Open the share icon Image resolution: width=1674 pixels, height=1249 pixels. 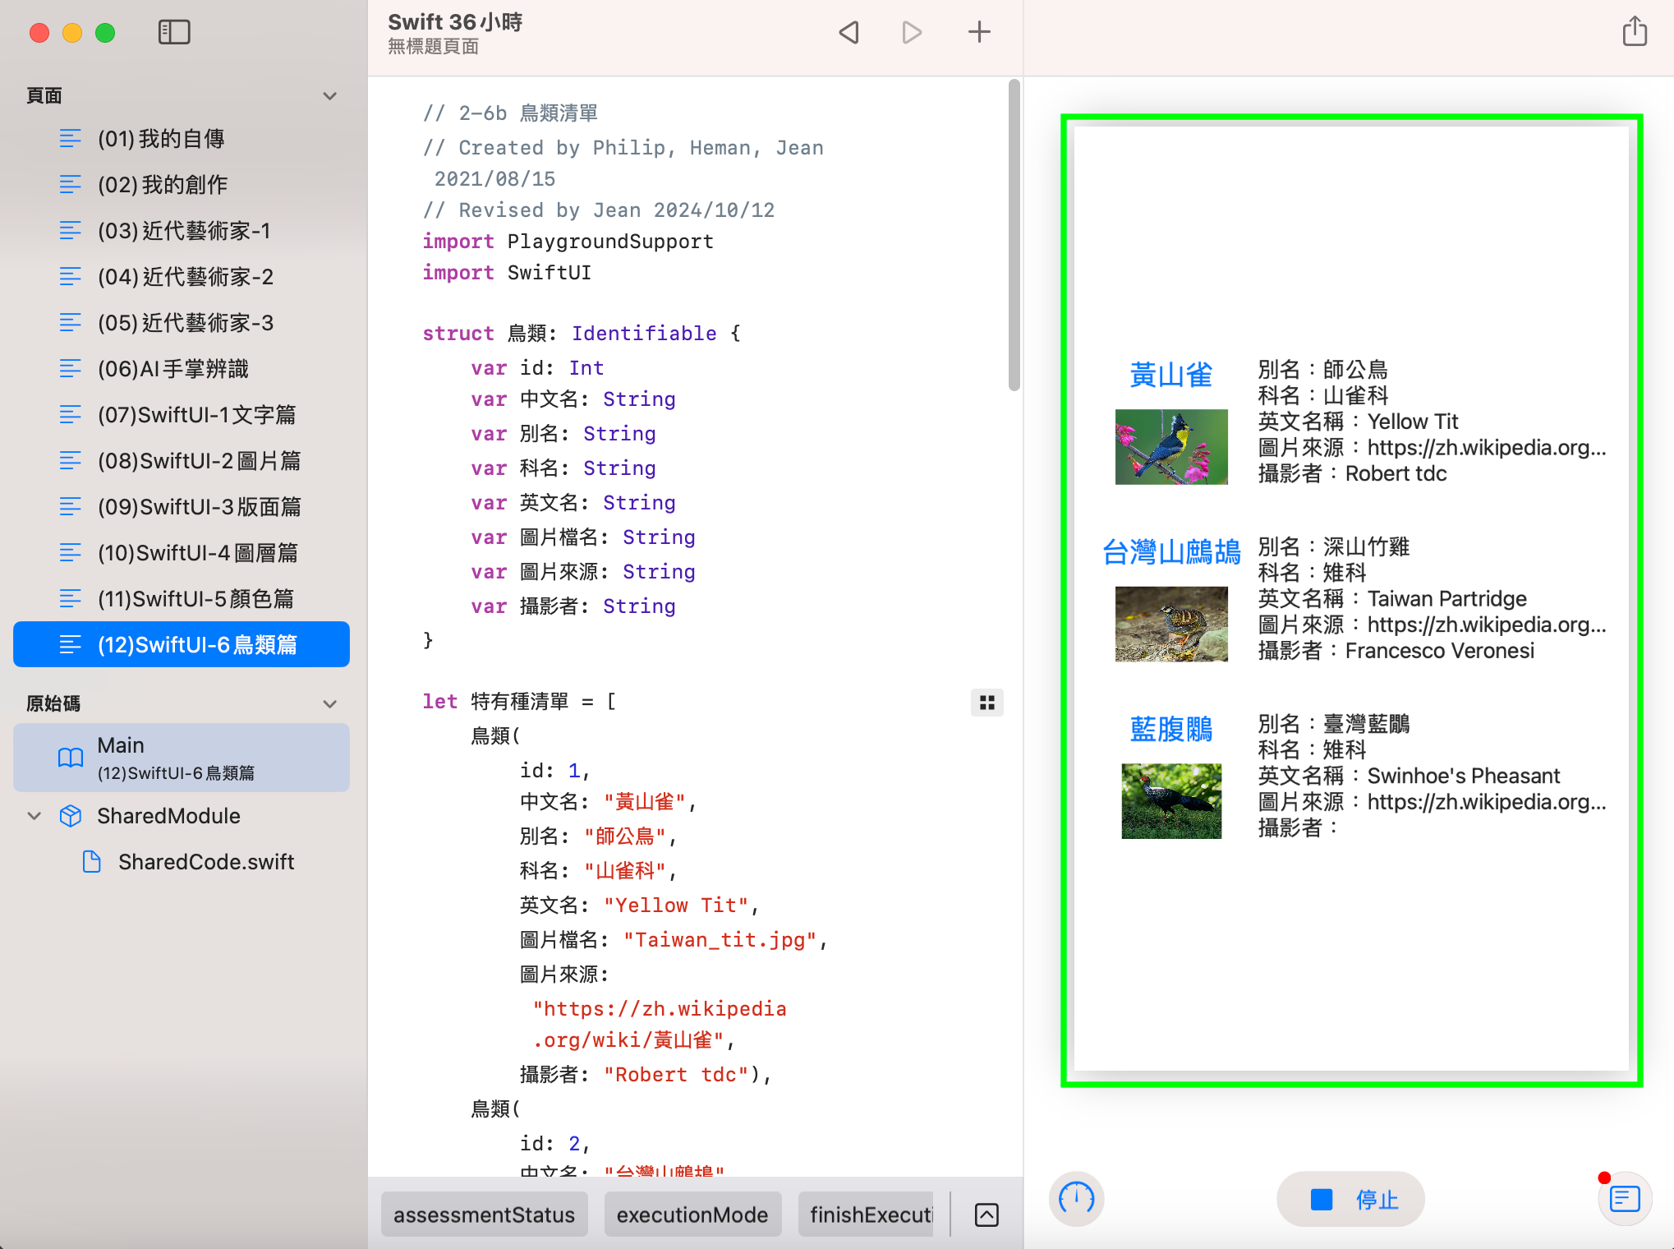click(x=1635, y=33)
